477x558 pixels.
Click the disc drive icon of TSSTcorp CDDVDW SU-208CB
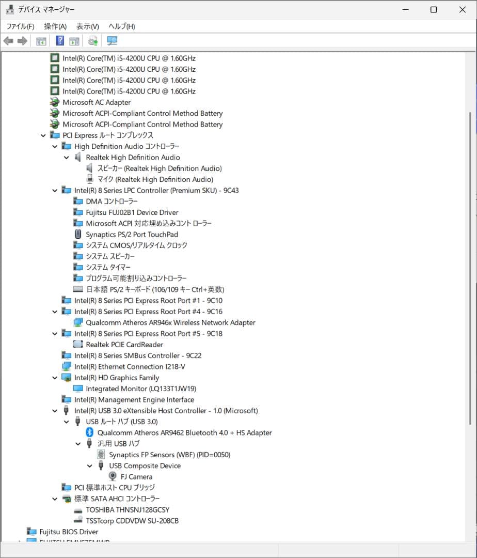(x=78, y=521)
